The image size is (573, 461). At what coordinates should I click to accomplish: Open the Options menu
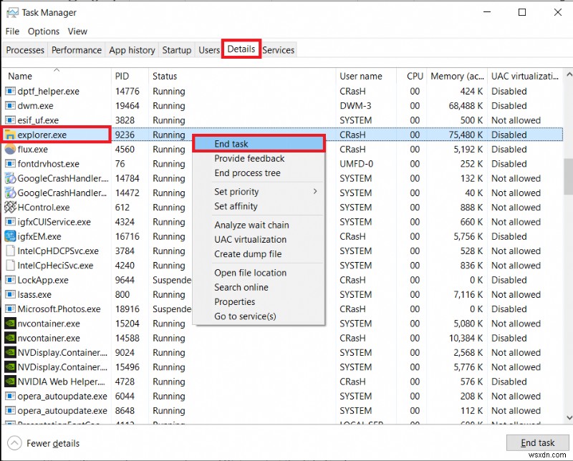(43, 31)
